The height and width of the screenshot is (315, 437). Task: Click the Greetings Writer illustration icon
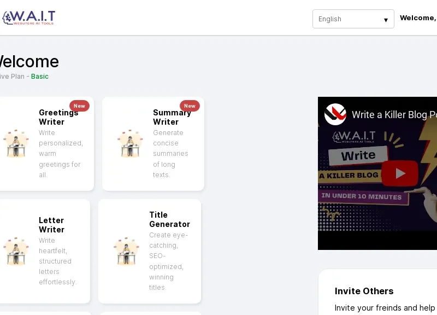(16, 143)
